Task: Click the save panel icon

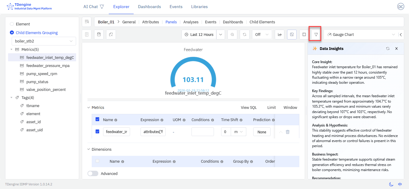Action: click(99, 34)
